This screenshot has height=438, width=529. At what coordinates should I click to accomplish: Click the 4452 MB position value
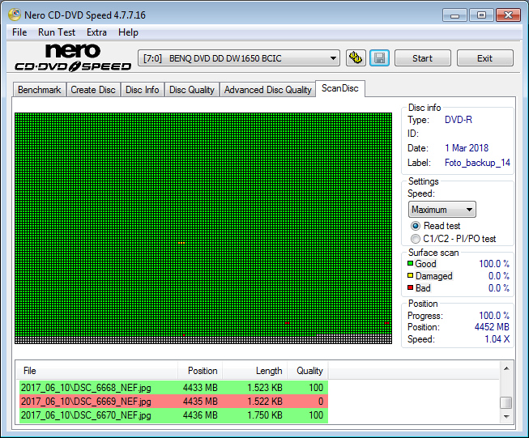click(492, 327)
